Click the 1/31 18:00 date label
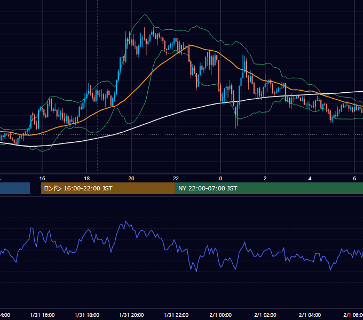The width and height of the screenshot is (363, 320). pos(87,315)
